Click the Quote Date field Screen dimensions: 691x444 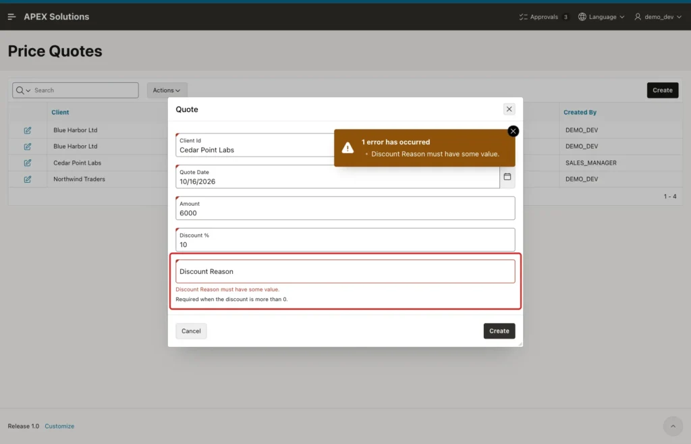pos(337,177)
